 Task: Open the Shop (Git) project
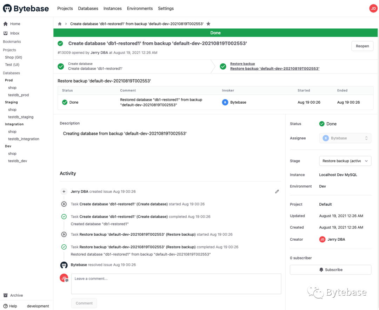[x=14, y=57]
